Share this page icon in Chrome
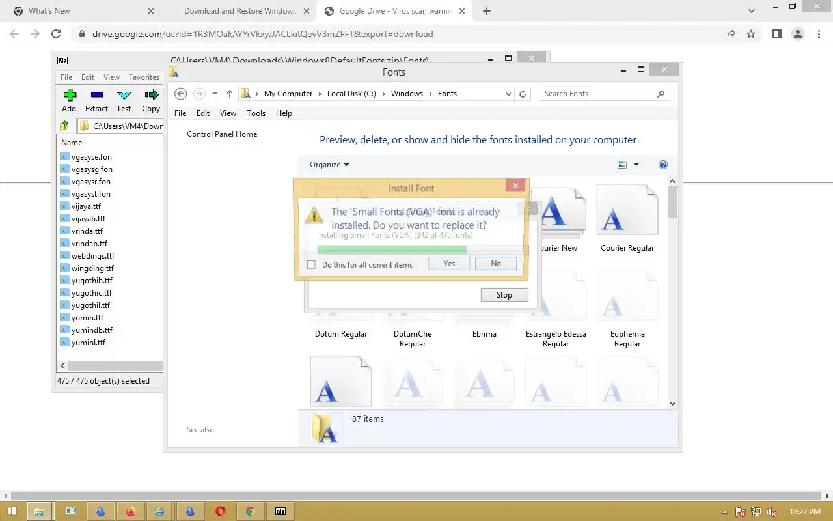Screen dimensions: 833x521 tap(730, 34)
